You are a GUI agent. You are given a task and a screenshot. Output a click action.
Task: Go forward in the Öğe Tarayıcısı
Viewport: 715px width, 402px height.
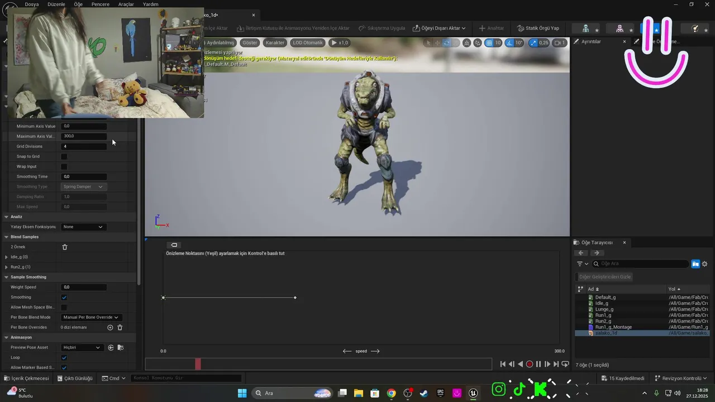coord(597,253)
